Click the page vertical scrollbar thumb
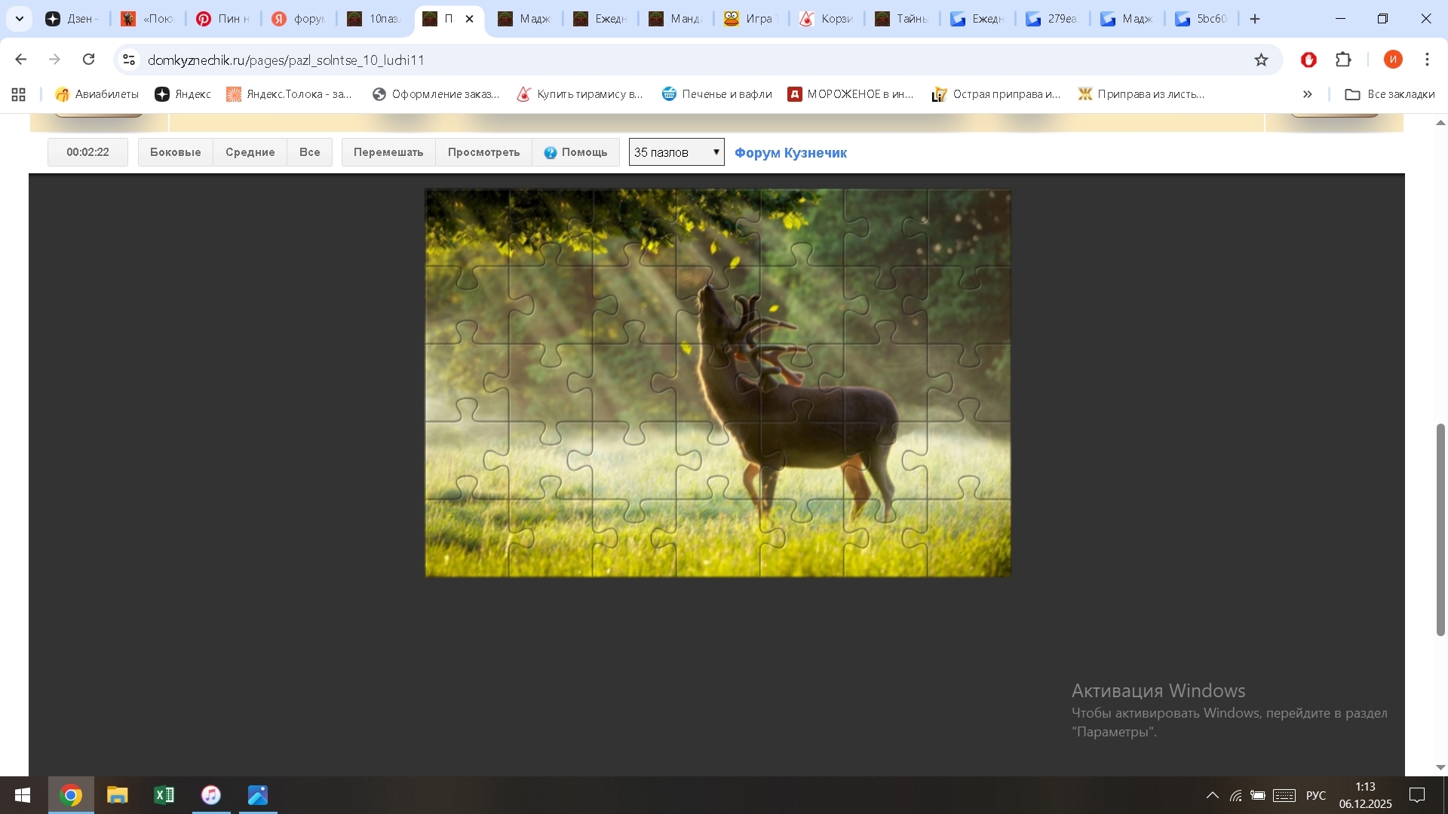Viewport: 1448px width, 814px height. pos(1440,528)
